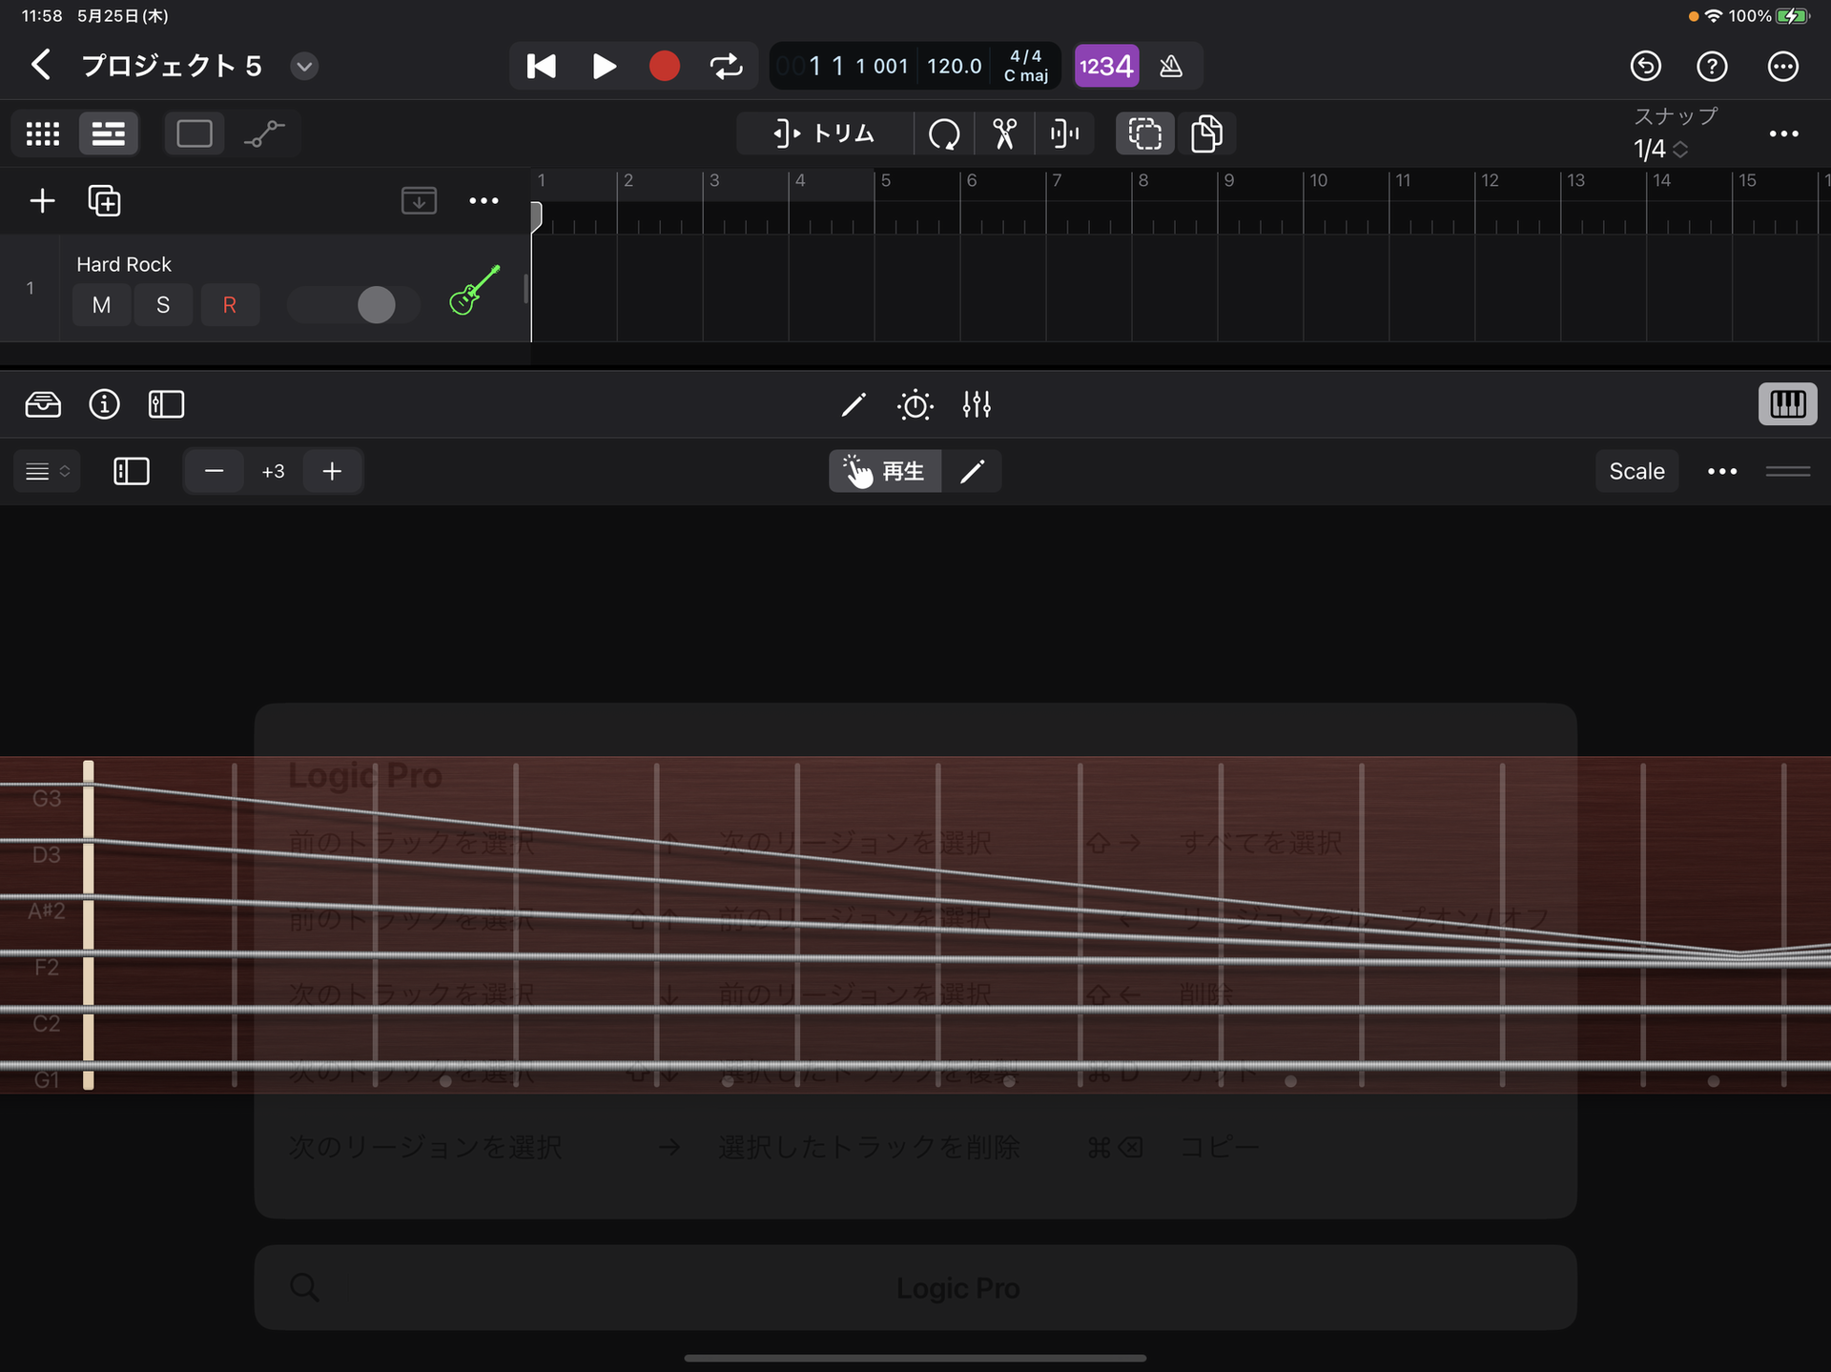The image size is (1831, 1372).
Task: Toggle the multiple selection marquee tool
Action: 1144,133
